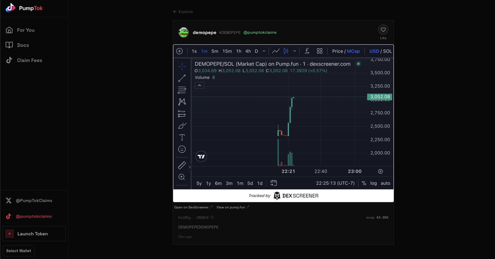This screenshot has width=495, height=259.
Task: Select the Text annotation tool
Action: (x=182, y=137)
